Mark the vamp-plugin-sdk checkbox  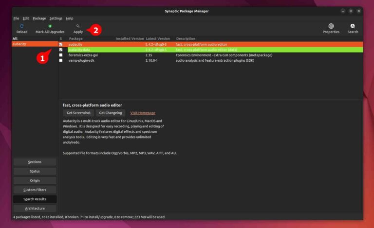click(x=61, y=60)
